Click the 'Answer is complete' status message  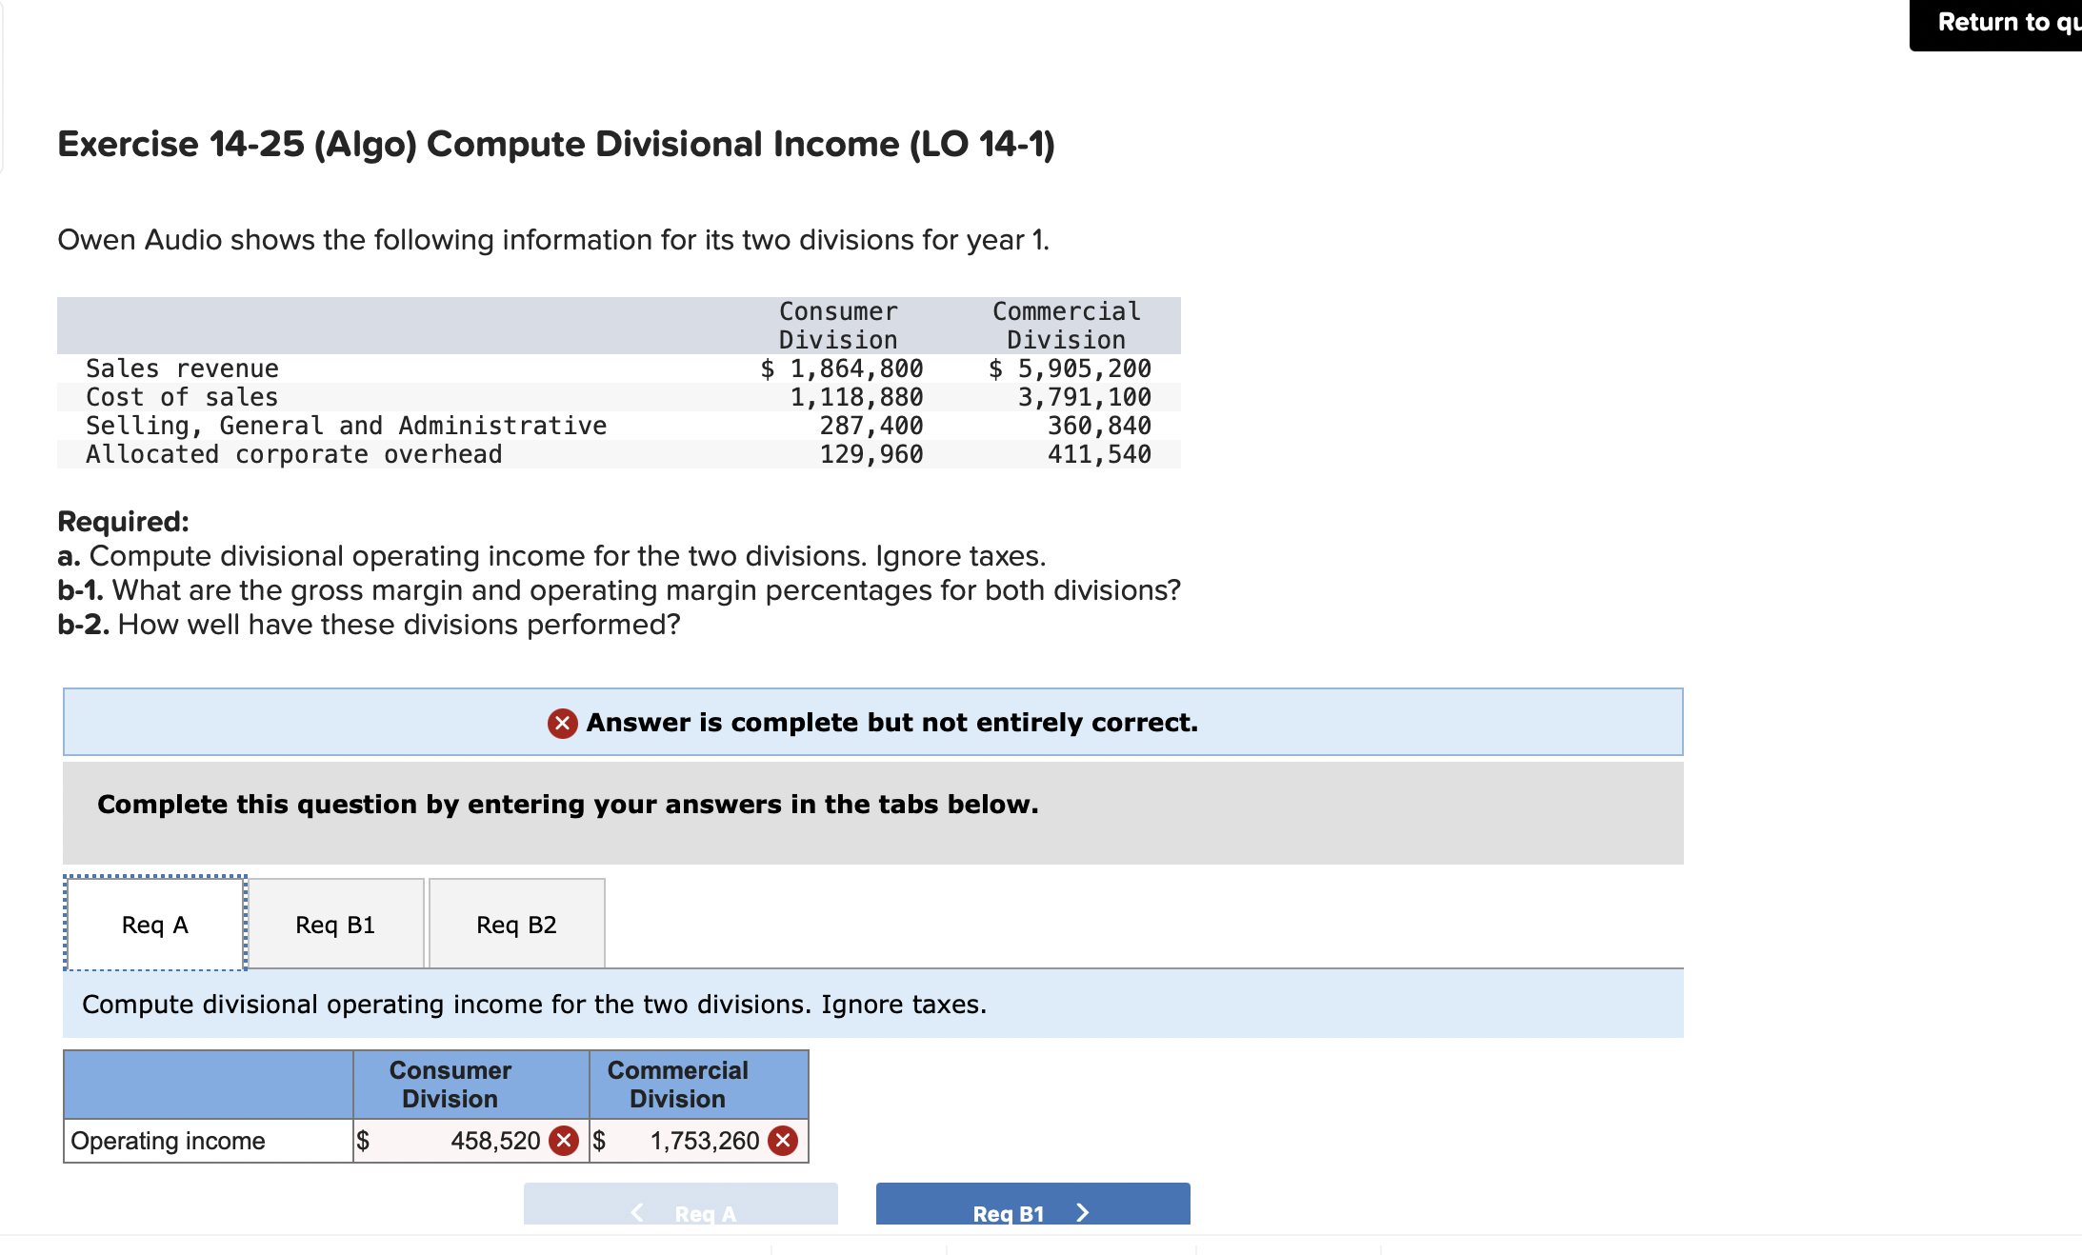click(x=891, y=723)
